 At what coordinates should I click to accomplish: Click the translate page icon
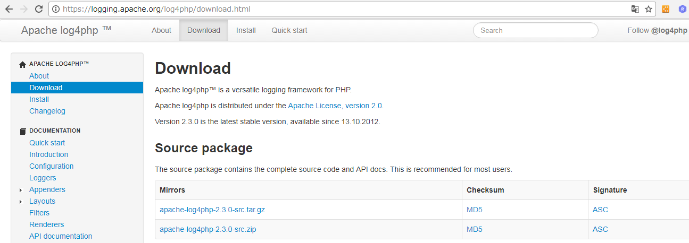click(x=635, y=9)
